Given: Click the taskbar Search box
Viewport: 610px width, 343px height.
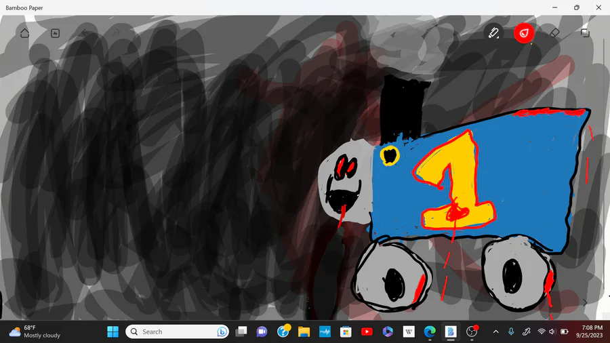Looking at the screenshot, I should click(177, 331).
